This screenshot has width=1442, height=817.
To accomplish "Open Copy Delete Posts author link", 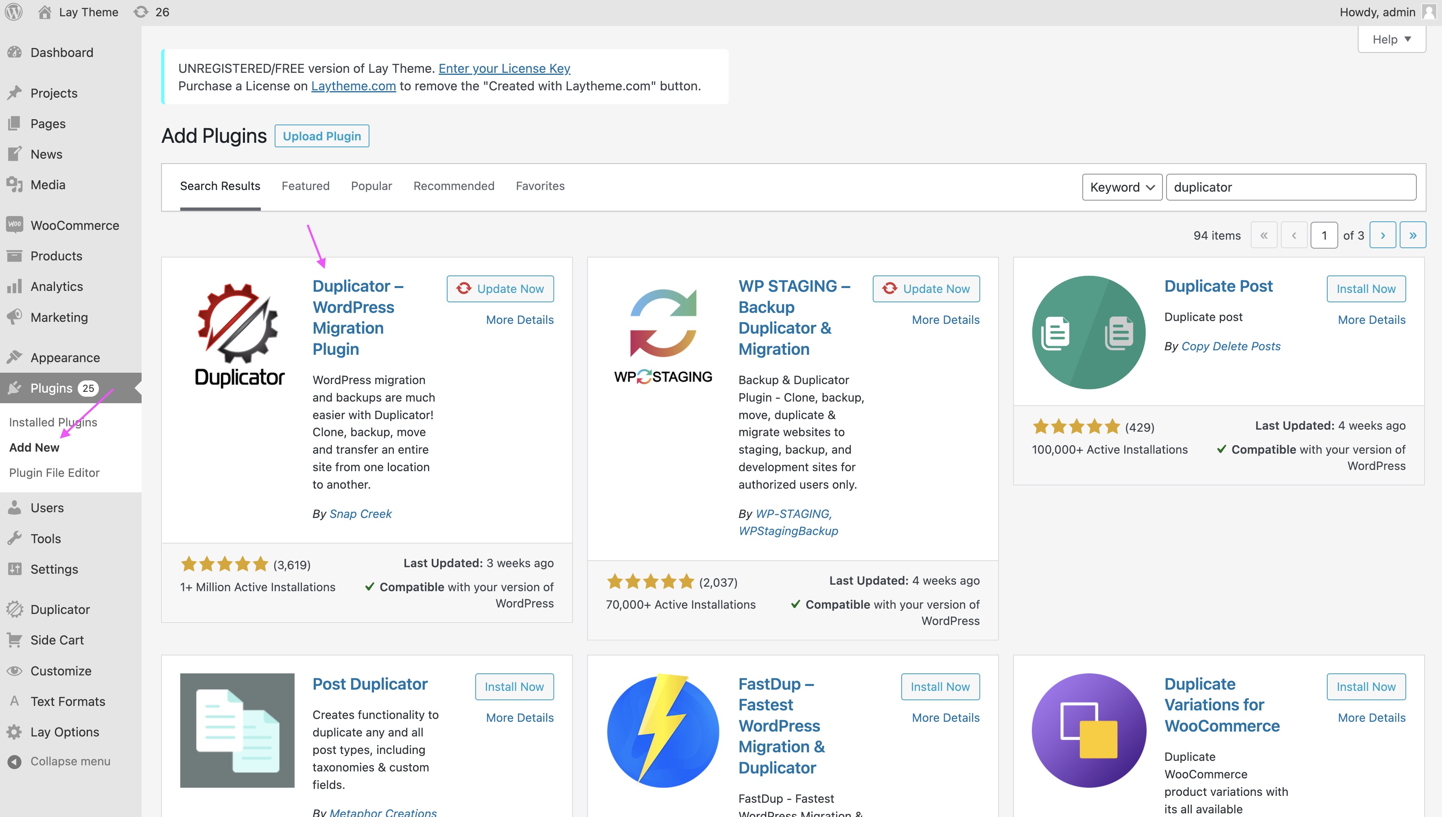I will [x=1231, y=346].
